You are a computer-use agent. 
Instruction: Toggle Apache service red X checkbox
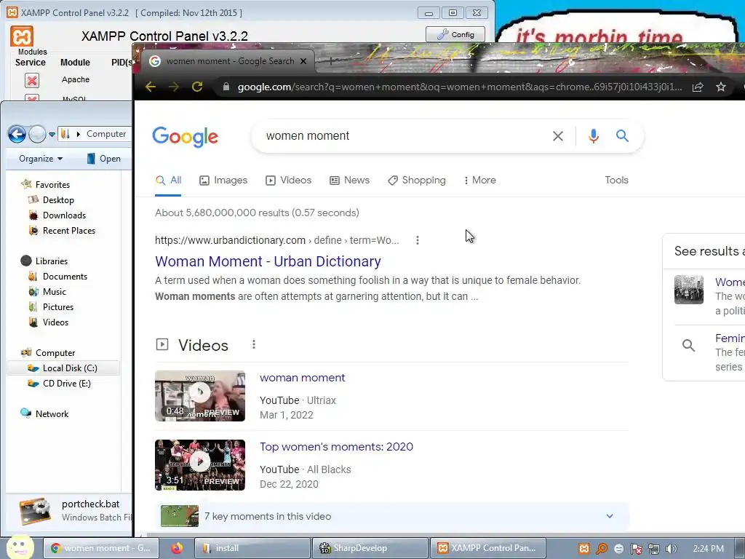point(32,80)
